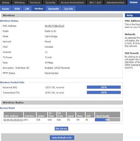Click the Interface column header
The image size is (140, 141).
click(x=30, y=115)
